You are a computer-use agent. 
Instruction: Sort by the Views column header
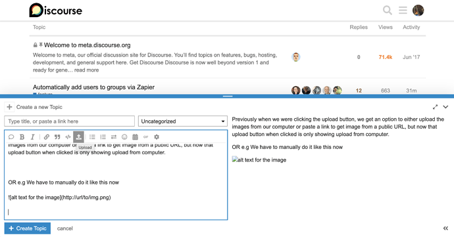[386, 27]
